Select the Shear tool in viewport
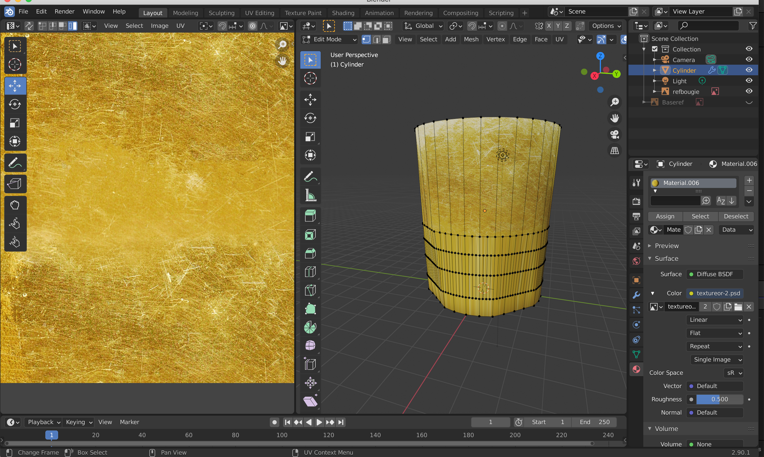This screenshot has height=457, width=764. pos(310,401)
